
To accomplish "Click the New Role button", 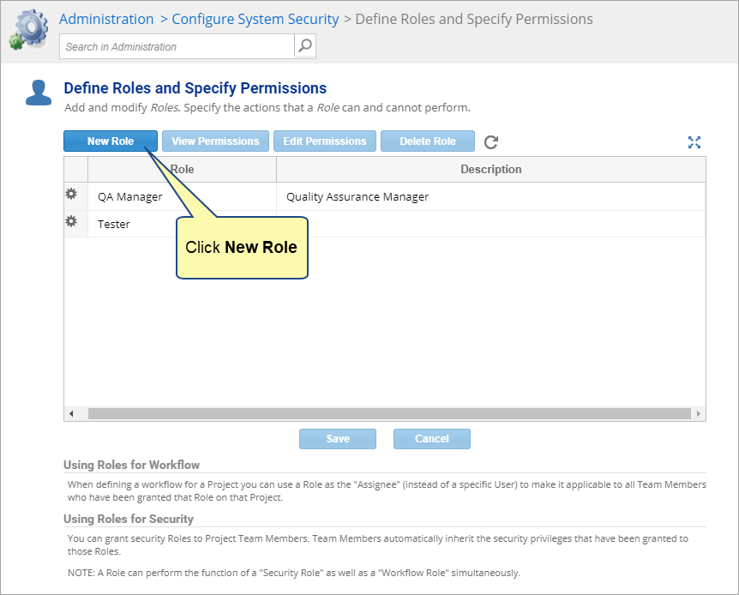I will pos(111,141).
